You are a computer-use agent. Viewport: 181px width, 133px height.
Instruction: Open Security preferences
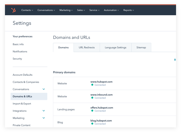(x=17, y=59)
